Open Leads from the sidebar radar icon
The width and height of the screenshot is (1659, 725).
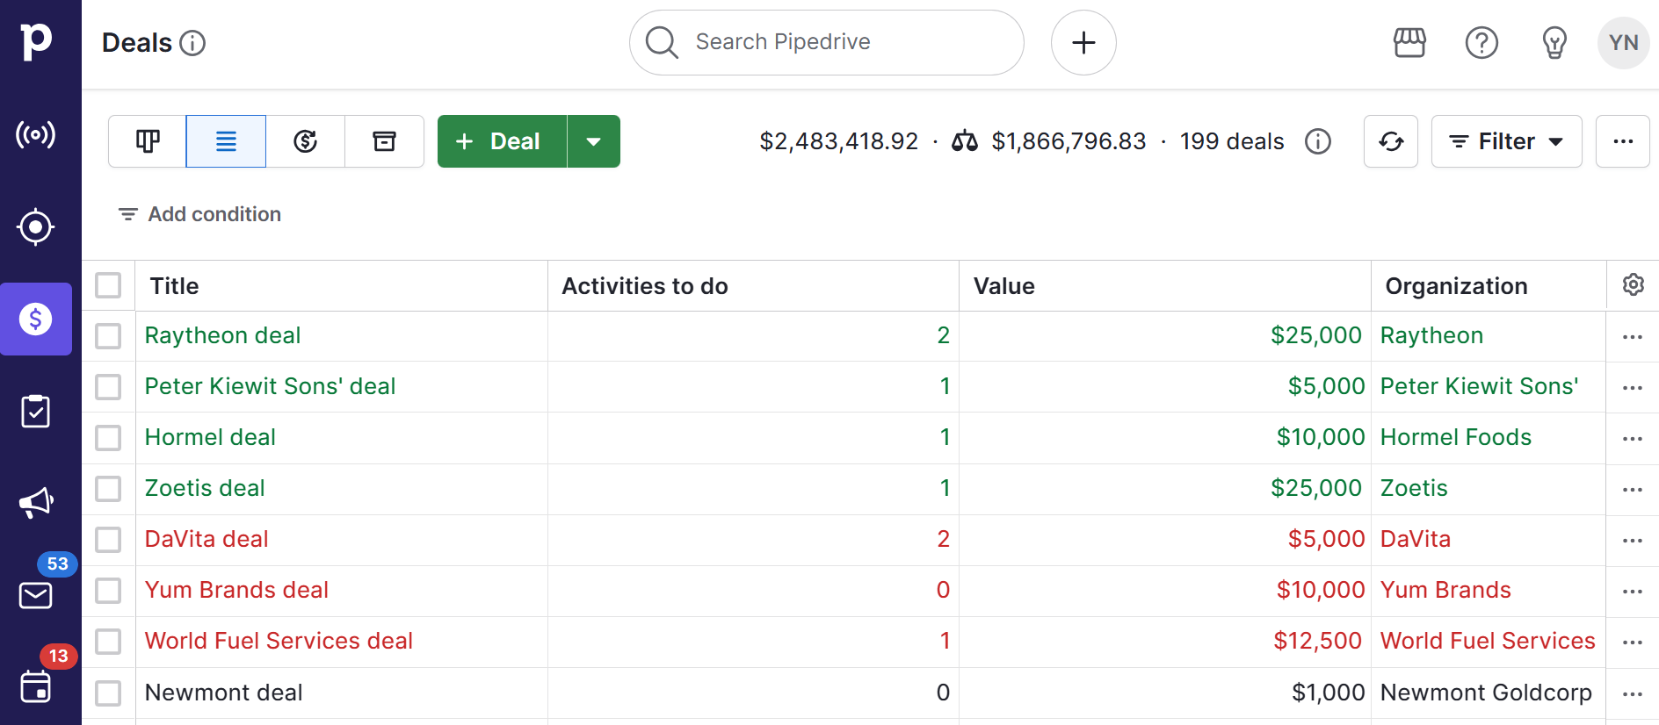click(36, 135)
